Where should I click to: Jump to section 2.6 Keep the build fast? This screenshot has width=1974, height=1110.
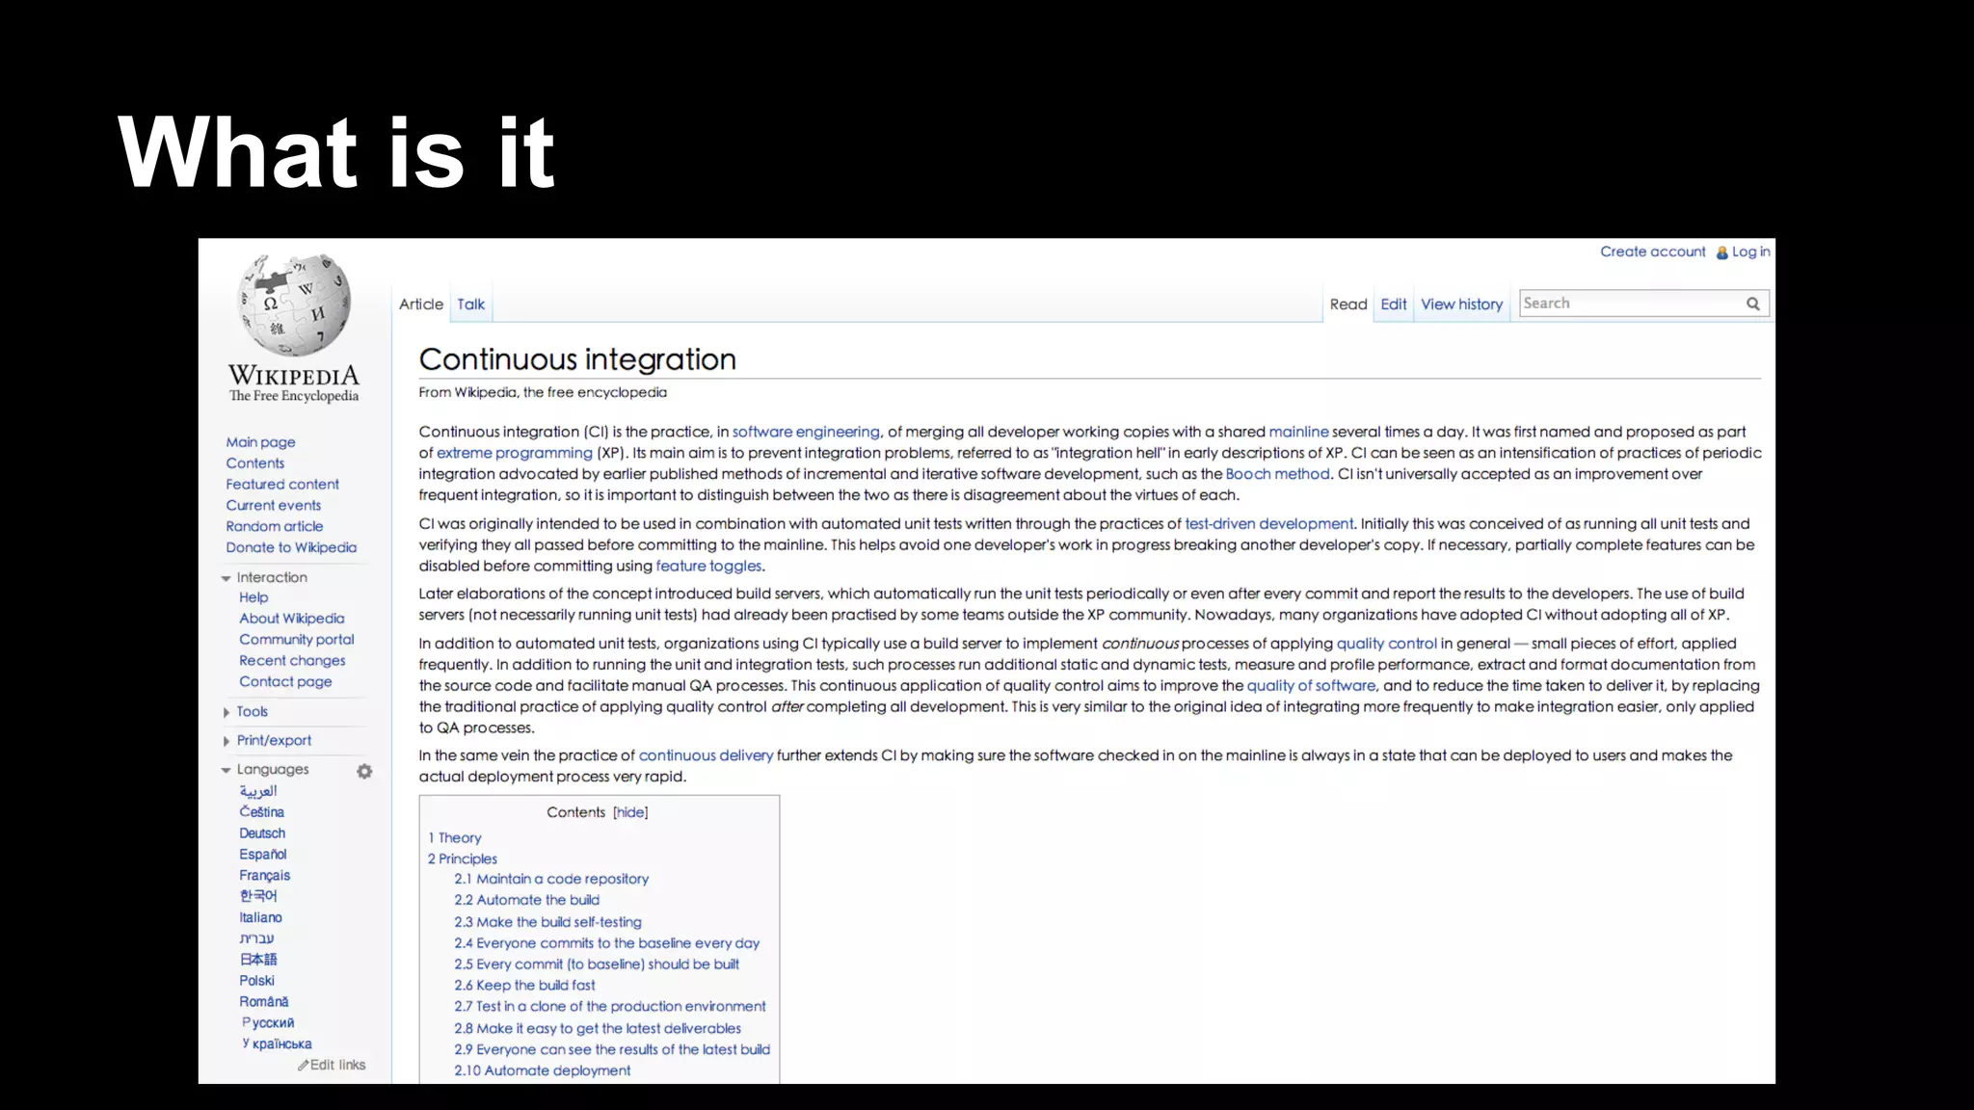[x=524, y=985]
